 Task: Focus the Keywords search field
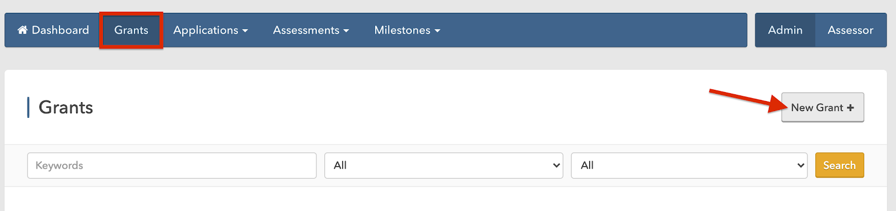point(172,165)
